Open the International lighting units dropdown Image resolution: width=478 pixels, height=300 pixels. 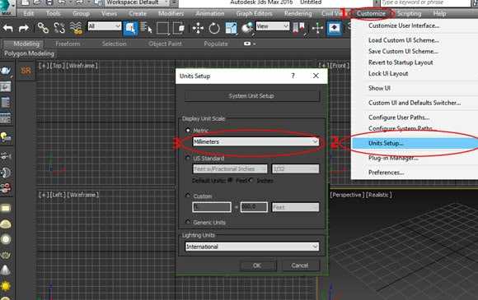pyautogui.click(x=252, y=247)
